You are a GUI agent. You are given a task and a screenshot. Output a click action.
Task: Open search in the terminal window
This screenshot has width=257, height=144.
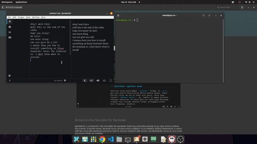coord(204,16)
